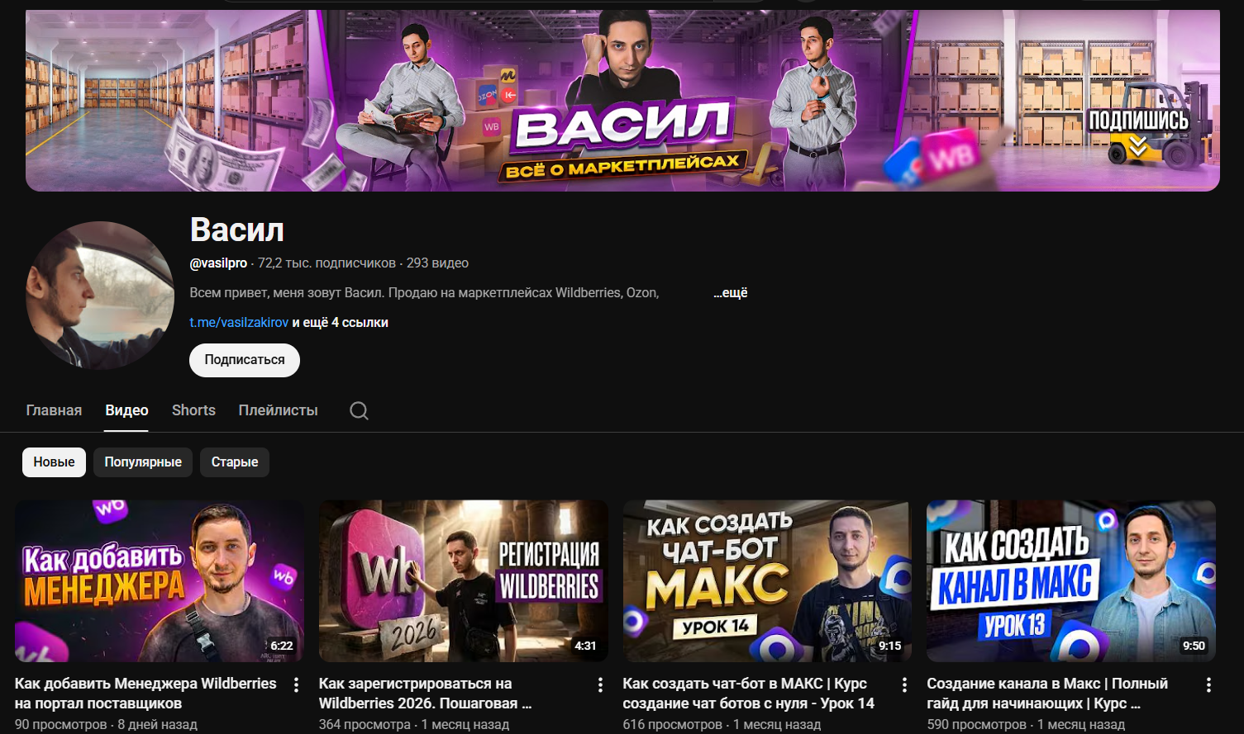Image resolution: width=1244 pixels, height=734 pixels.
Task: Go to the Плейлисты tab
Action: [278, 410]
